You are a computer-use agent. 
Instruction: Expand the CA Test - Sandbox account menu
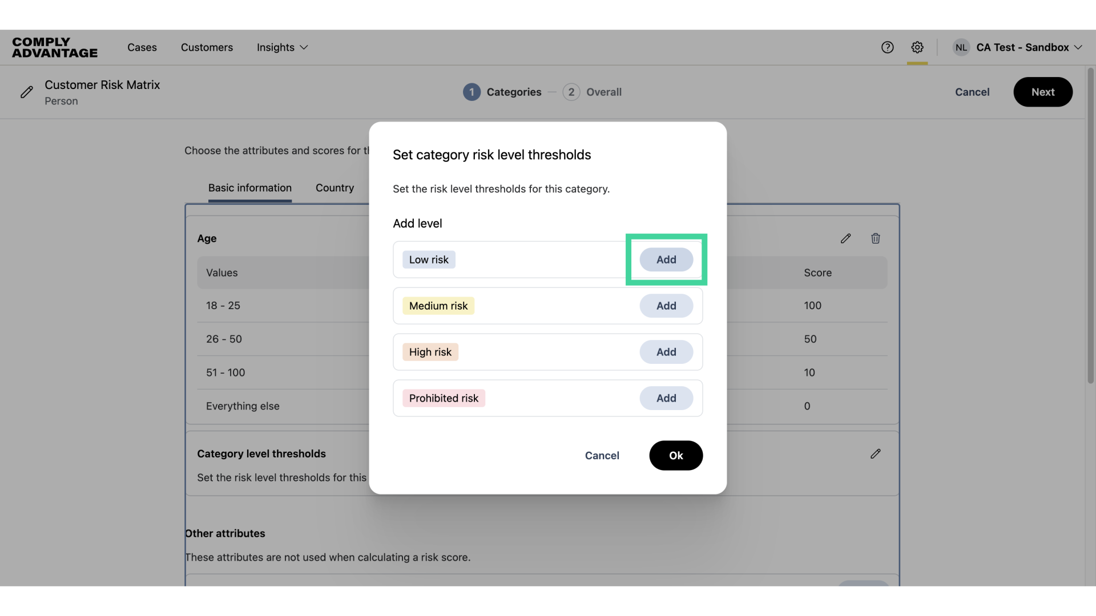(1024, 47)
